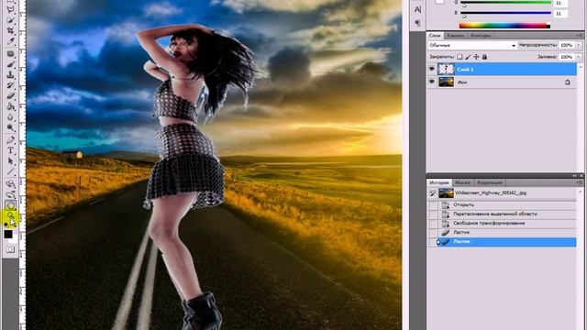This screenshot has width=587, height=330.
Task: Switch to the История tab
Action: pos(438,182)
